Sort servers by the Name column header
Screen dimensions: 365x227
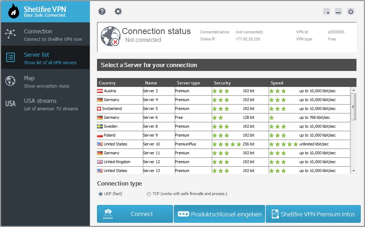151,83
